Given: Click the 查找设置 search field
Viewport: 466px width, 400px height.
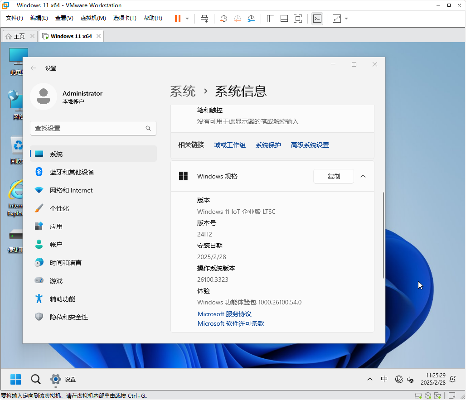Looking at the screenshot, I should coord(93,128).
